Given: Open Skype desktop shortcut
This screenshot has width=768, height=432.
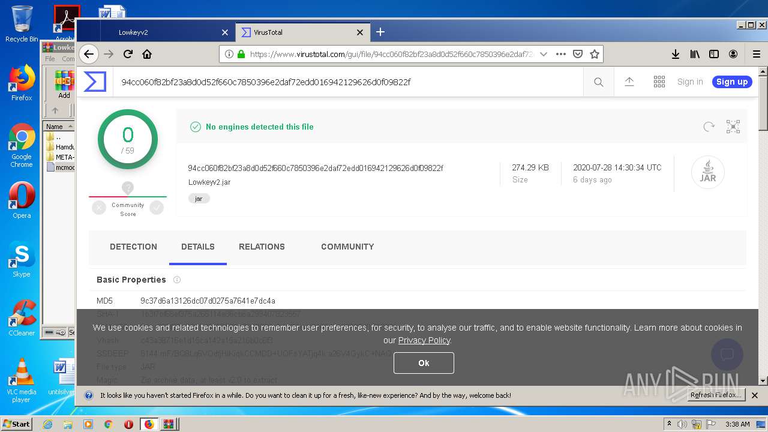Looking at the screenshot, I should [22, 259].
